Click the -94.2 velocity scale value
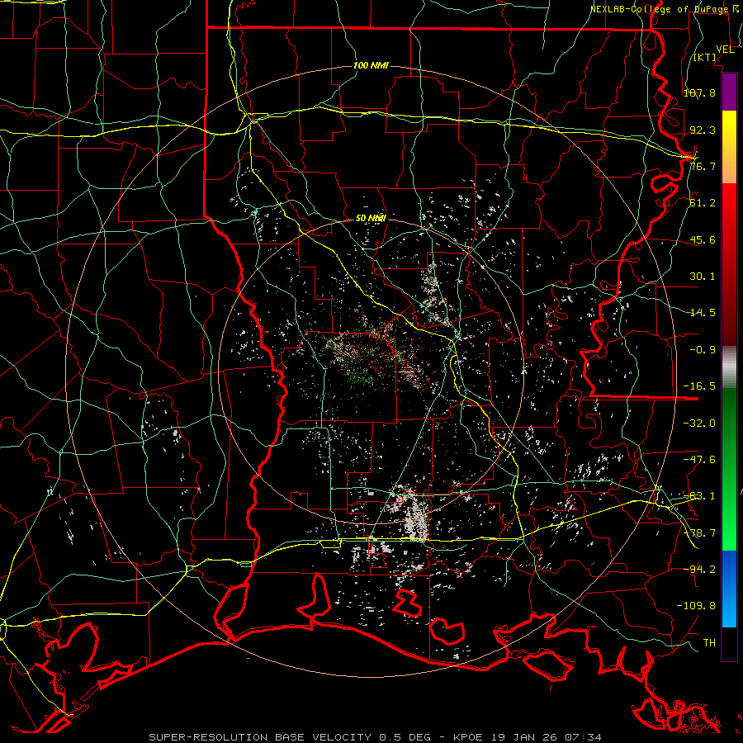 [x=699, y=569]
